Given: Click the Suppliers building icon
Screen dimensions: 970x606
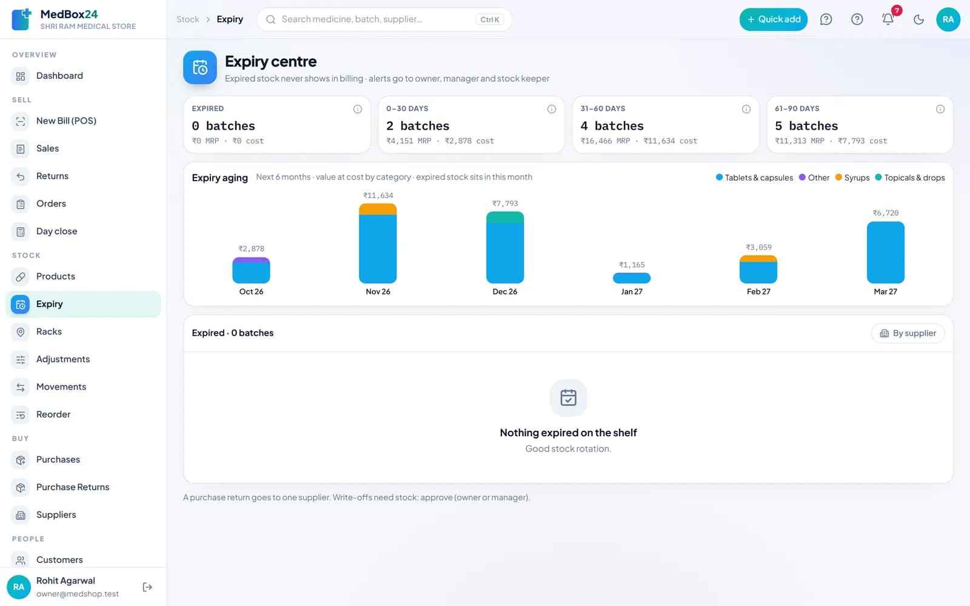Looking at the screenshot, I should point(21,515).
